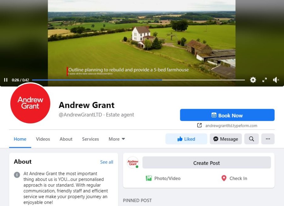284x206 pixels.
Task: Open Messenger via Message button
Action: 226,139
